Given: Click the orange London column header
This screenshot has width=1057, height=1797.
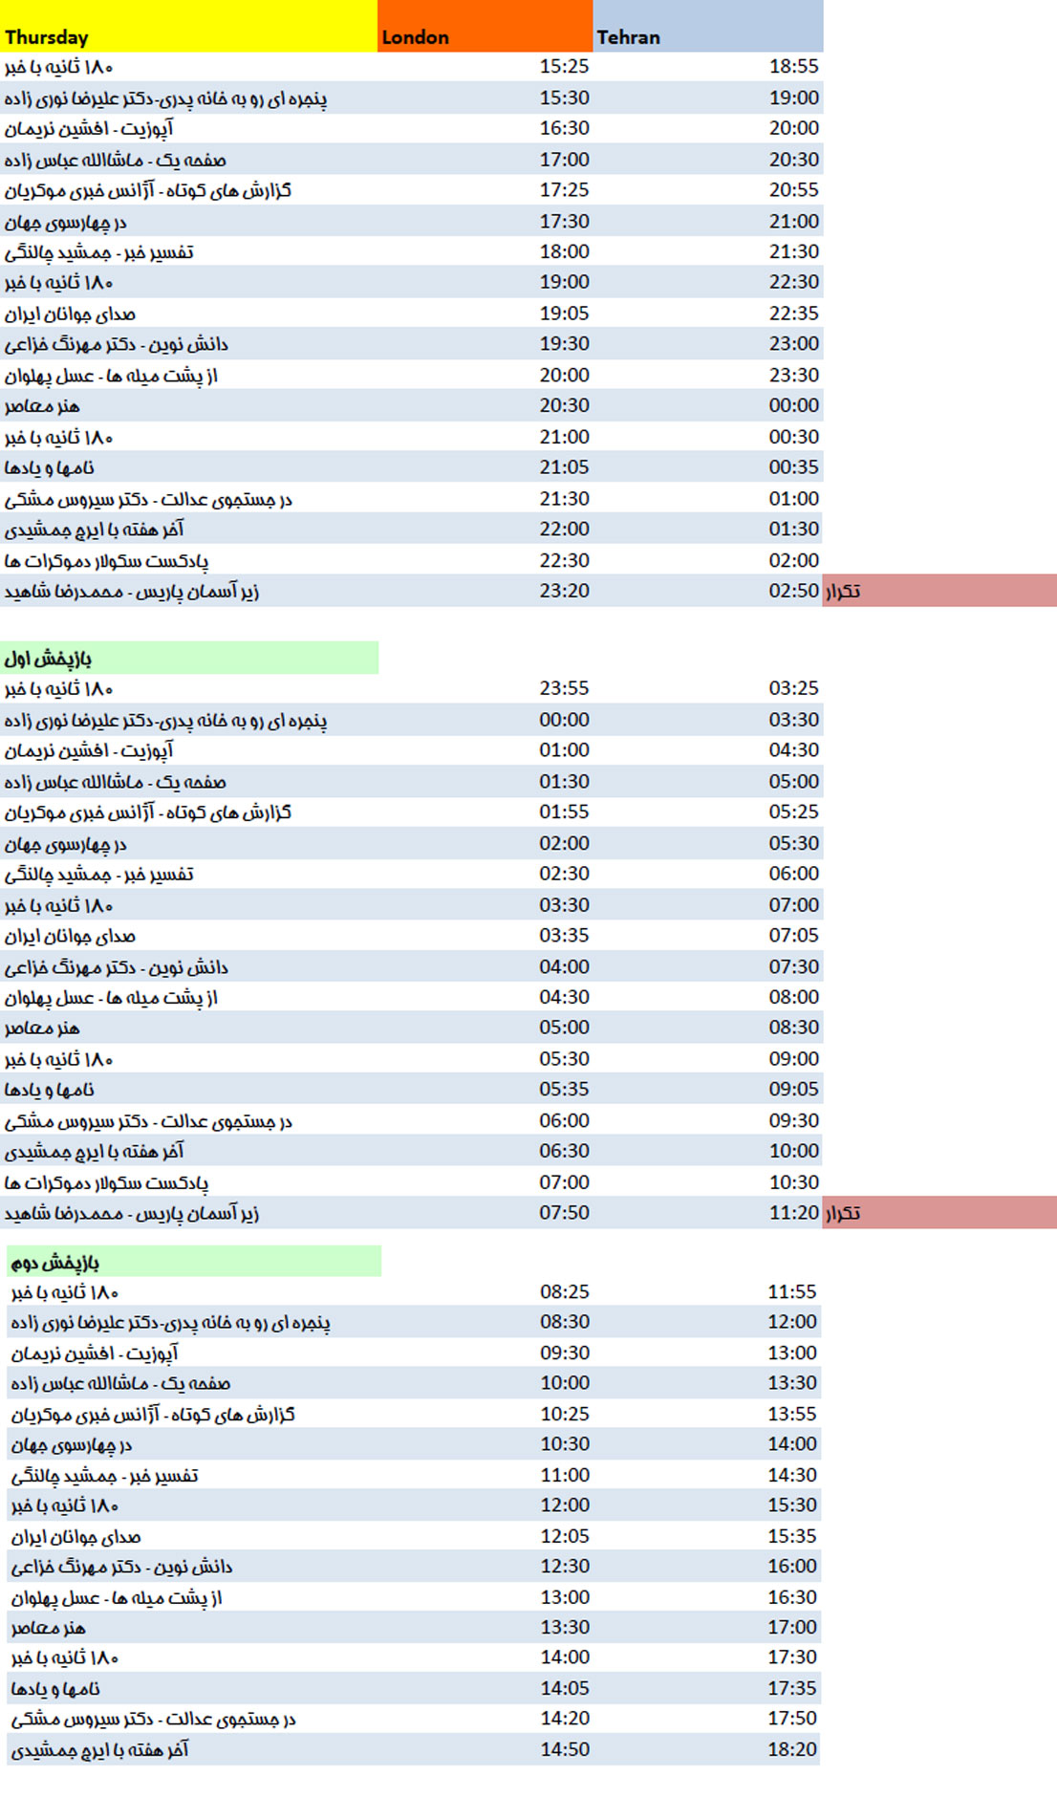Looking at the screenshot, I should click(485, 27).
